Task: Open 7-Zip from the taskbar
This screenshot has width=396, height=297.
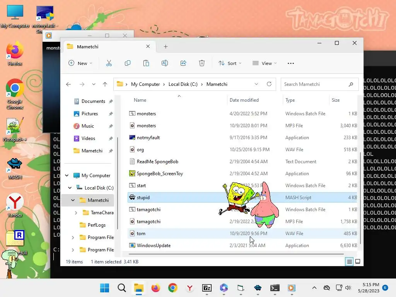Action: (x=207, y=288)
